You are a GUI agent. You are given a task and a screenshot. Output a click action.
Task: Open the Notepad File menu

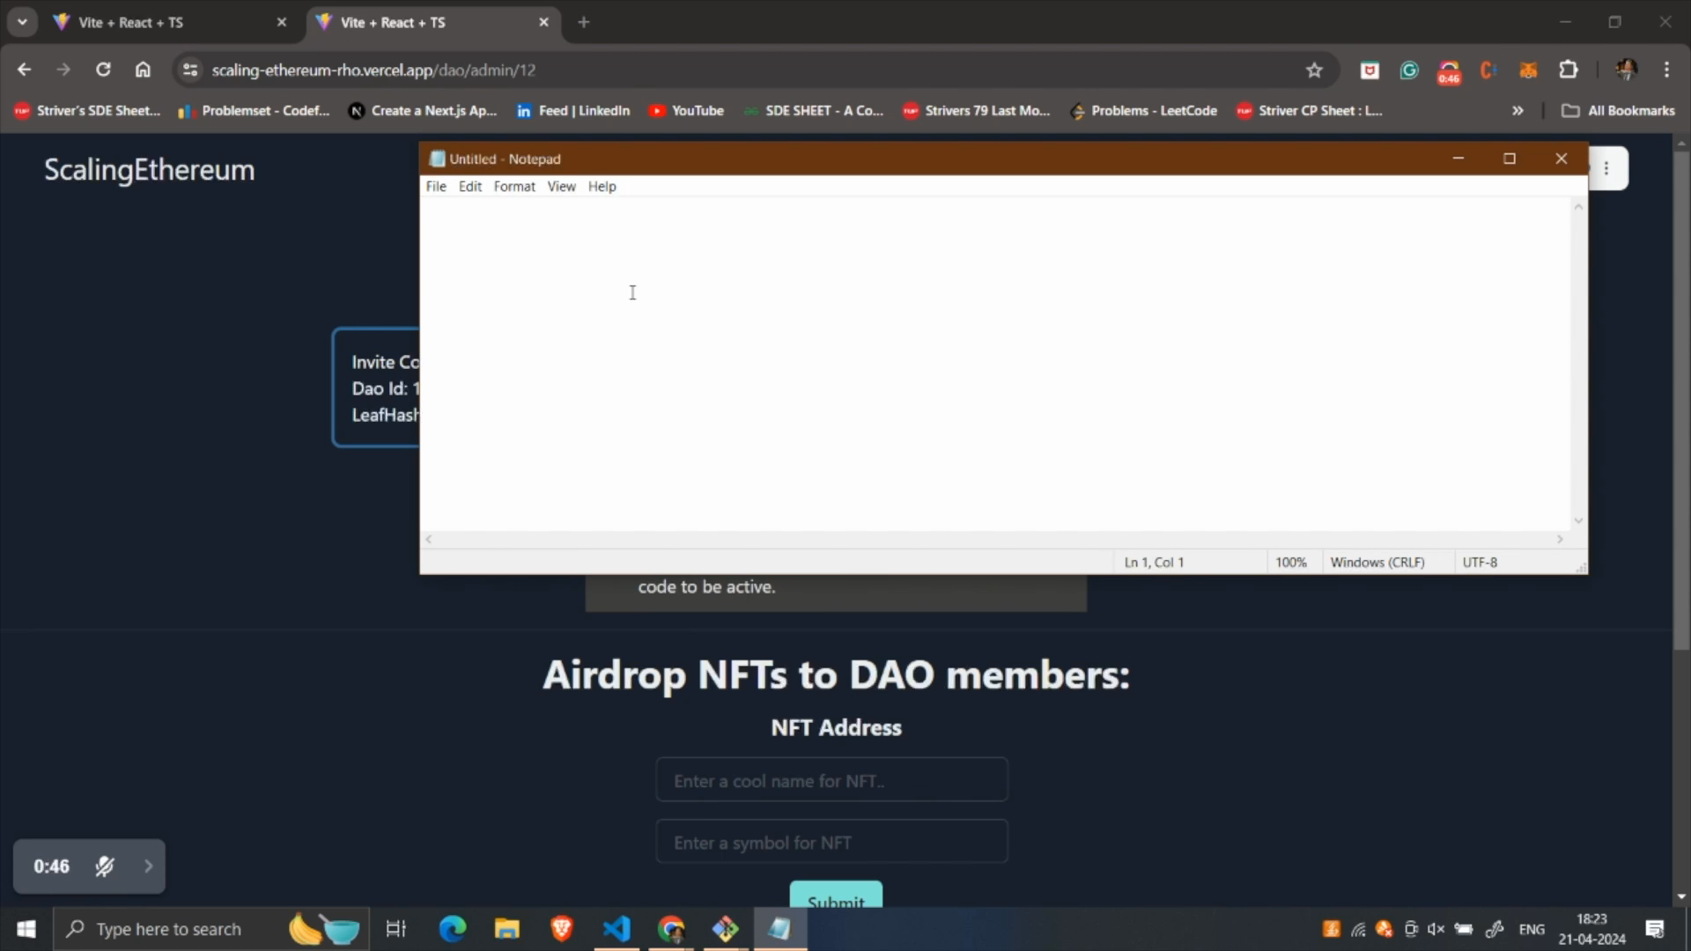(436, 187)
